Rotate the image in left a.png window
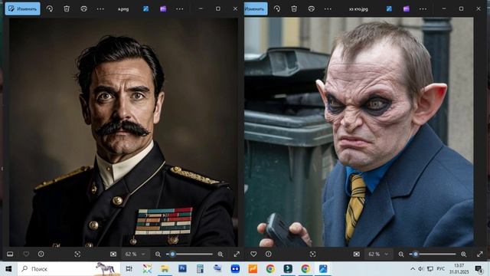 50,8
